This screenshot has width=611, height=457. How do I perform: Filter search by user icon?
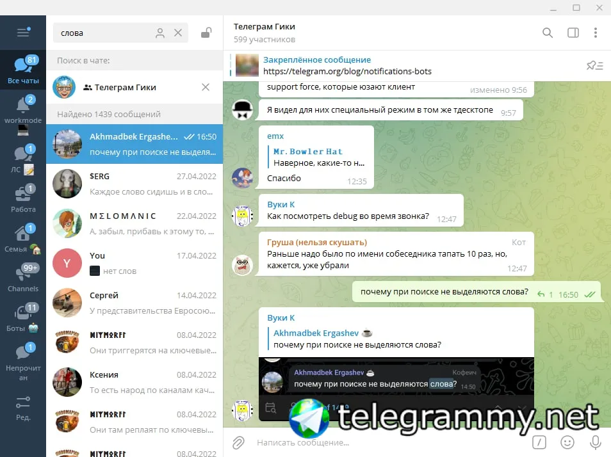(159, 33)
